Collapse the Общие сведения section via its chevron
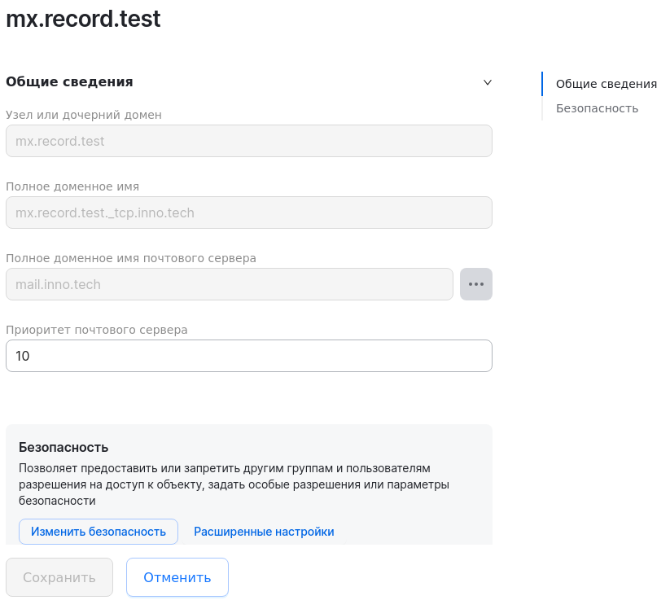 pos(487,82)
